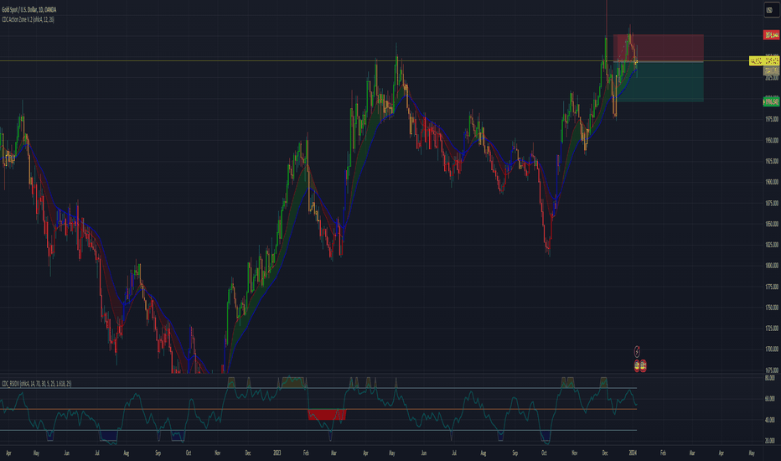Viewport: 781px width, 461px height.
Task: Click the red stop-loss price label
Action: [x=772, y=35]
